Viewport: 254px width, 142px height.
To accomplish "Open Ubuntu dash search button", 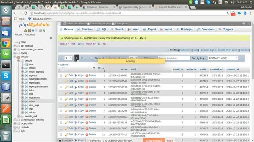I will (6, 10).
